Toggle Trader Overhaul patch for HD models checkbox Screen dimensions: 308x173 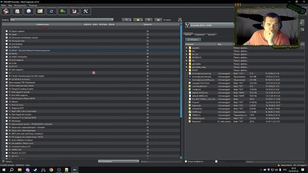7,76
